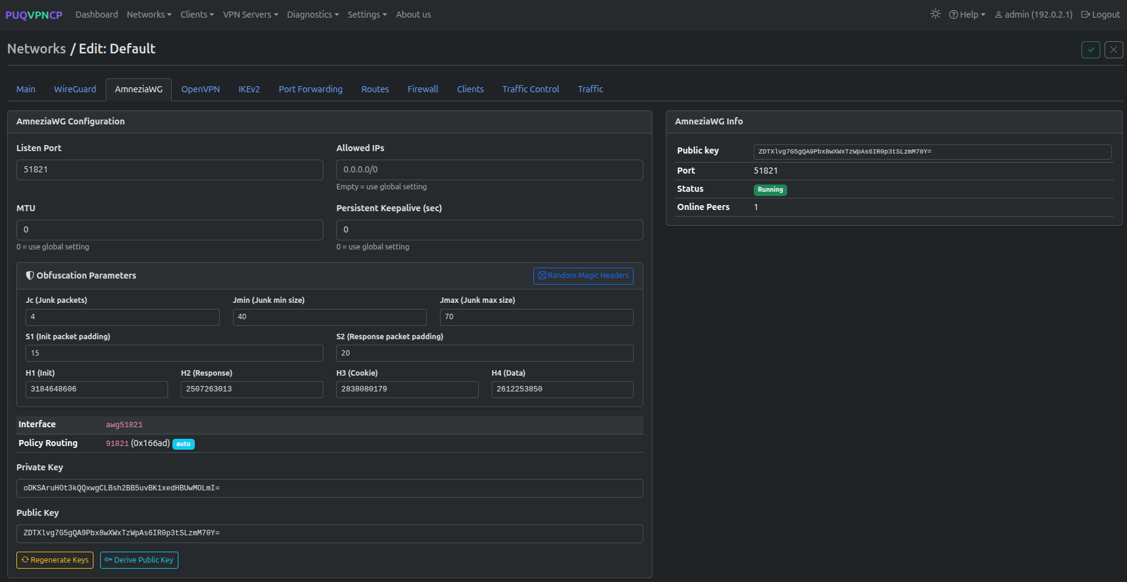Click the admin (192.0.2.1) user link
Screen dimensions: 1127x582
click(1034, 15)
